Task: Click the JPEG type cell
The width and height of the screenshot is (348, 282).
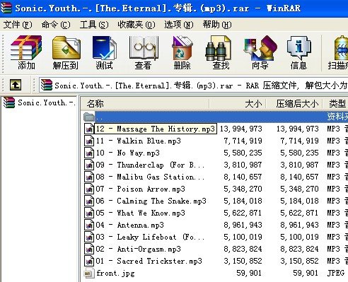Action: [336, 273]
